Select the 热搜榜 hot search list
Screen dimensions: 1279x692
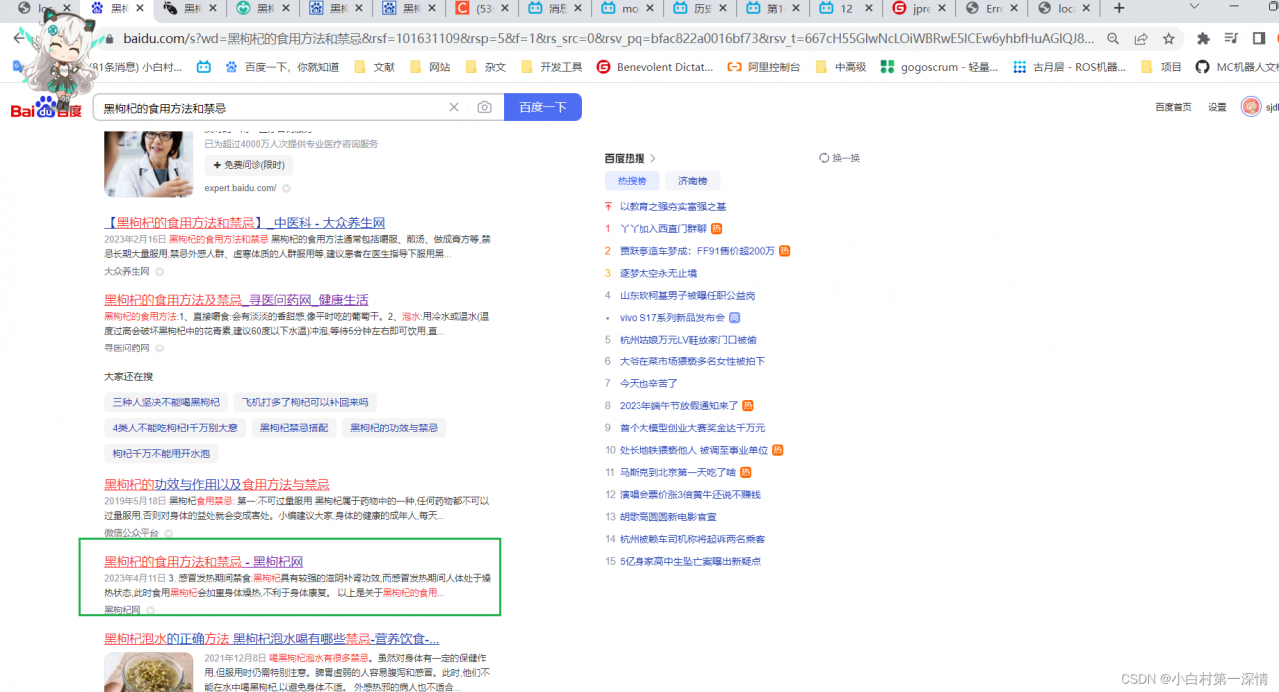(632, 180)
